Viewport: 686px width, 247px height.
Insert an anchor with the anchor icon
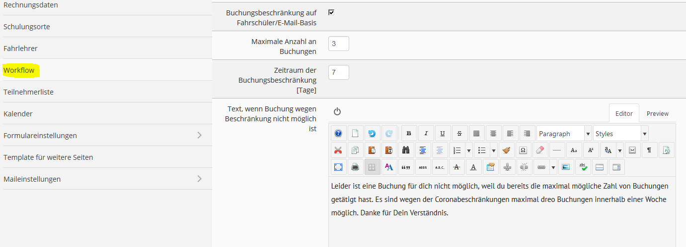coord(507,167)
